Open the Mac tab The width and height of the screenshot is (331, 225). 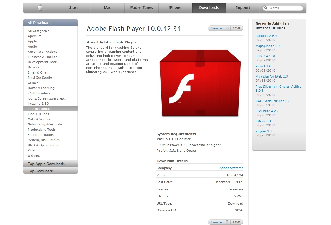[x=107, y=8]
